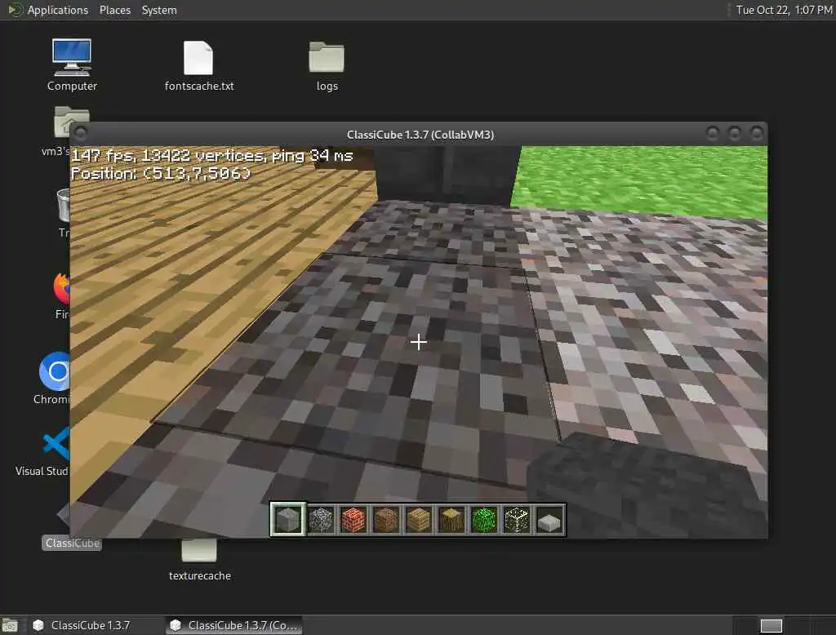The image size is (836, 635).
Task: Select the stone block in hotbar
Action: coord(288,520)
